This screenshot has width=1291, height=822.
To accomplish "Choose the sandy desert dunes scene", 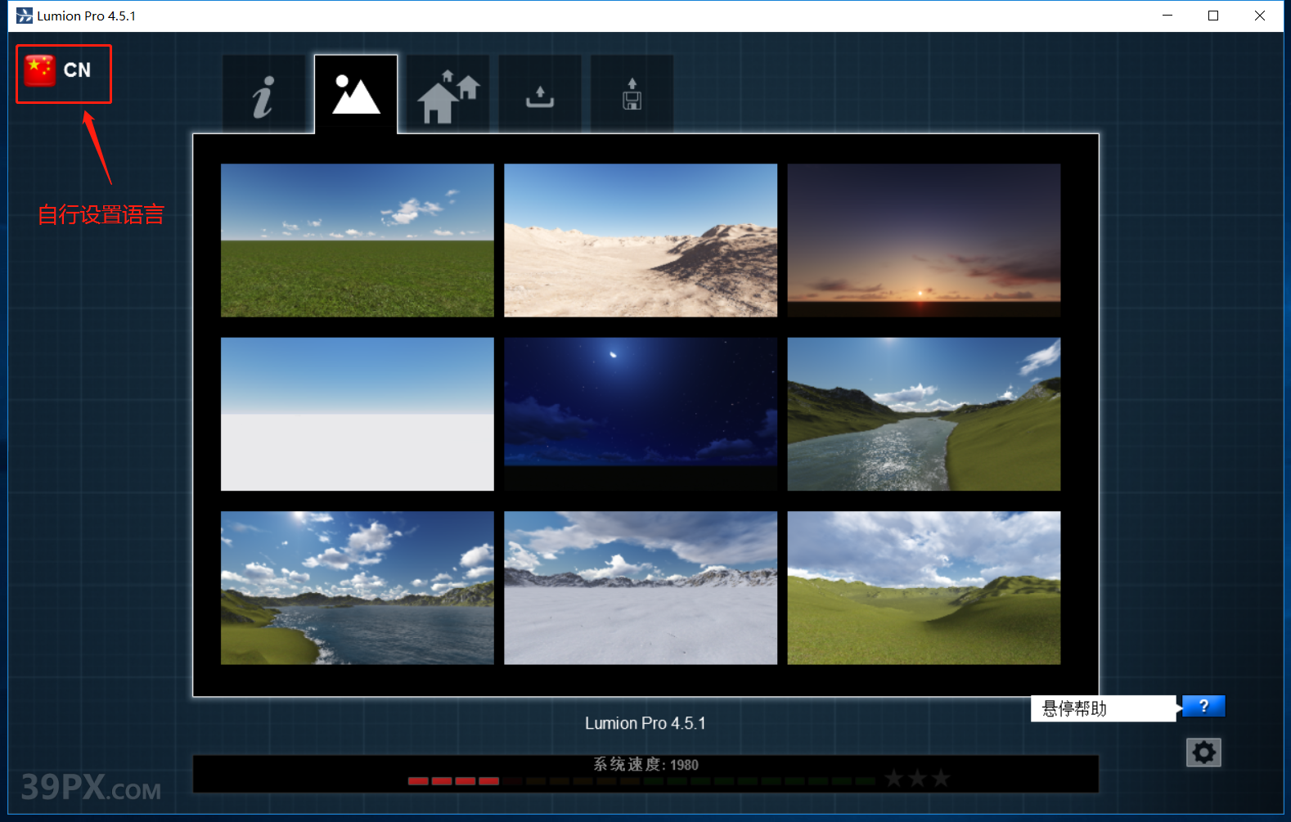I will coord(640,240).
